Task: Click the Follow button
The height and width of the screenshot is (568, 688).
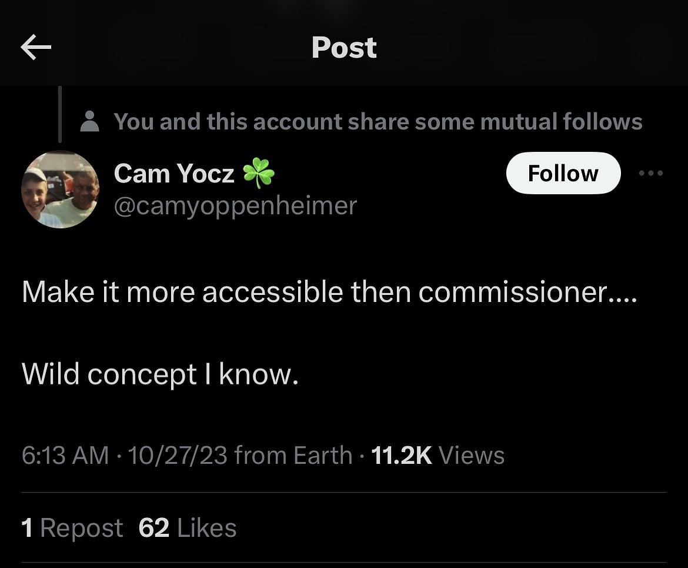Action: [x=563, y=173]
